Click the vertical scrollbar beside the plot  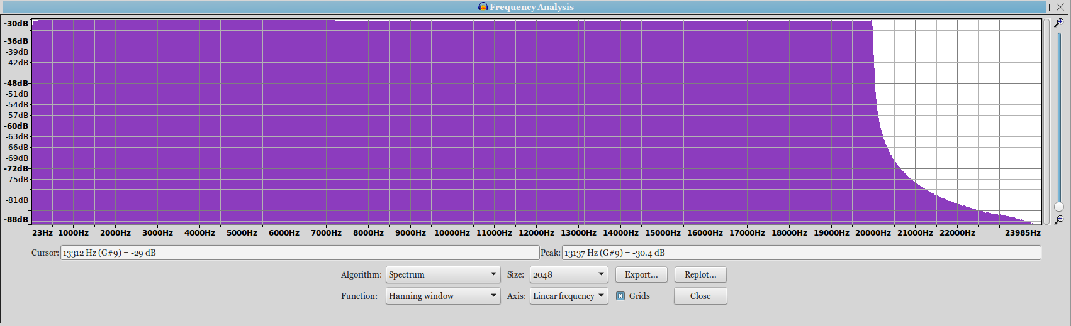click(x=1047, y=121)
